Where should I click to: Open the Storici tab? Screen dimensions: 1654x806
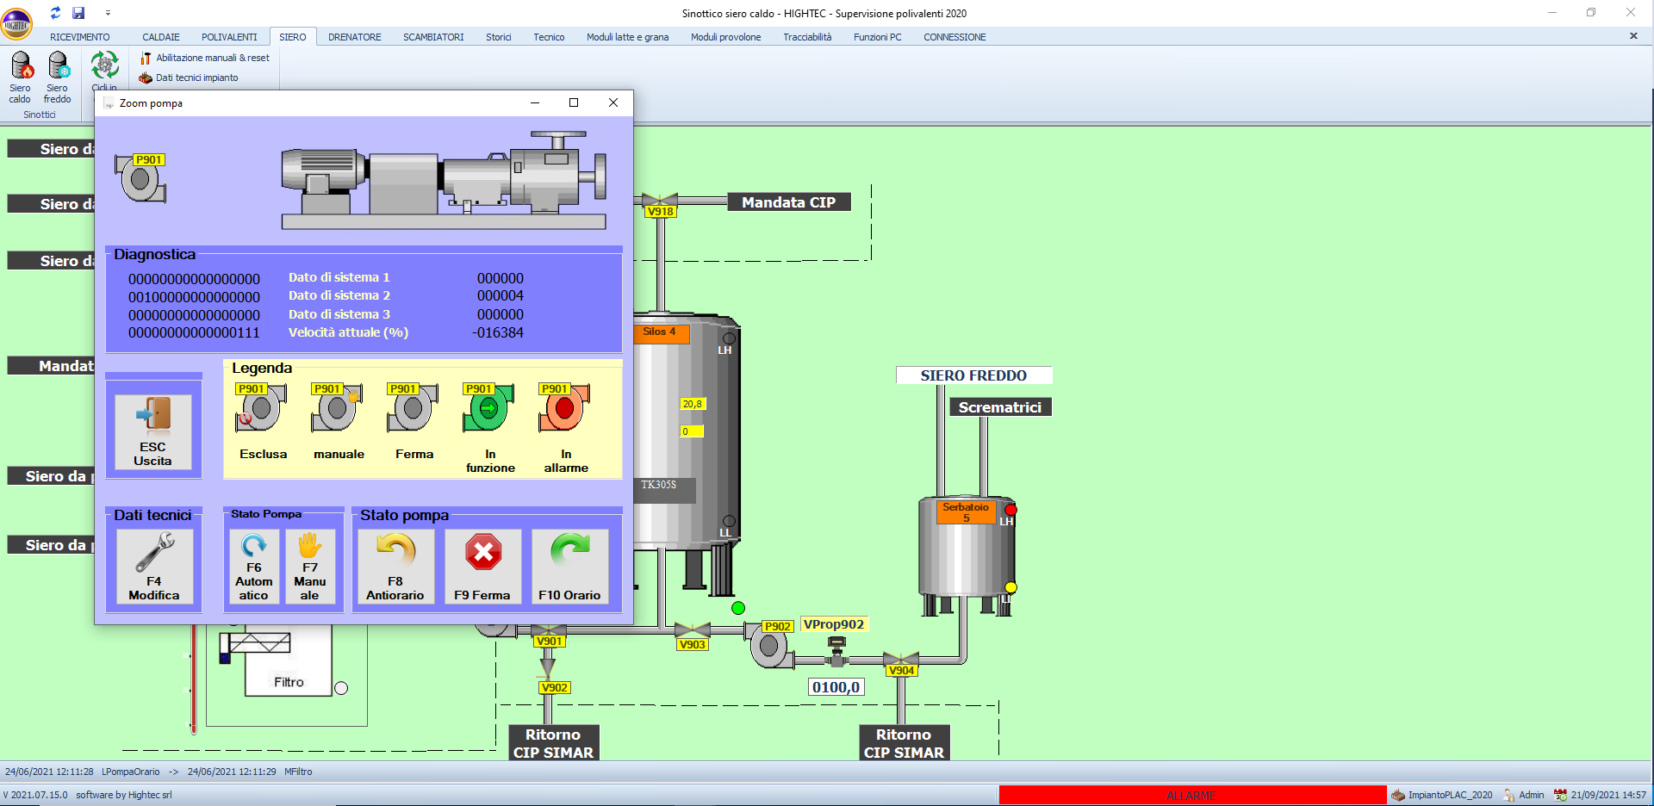499,37
